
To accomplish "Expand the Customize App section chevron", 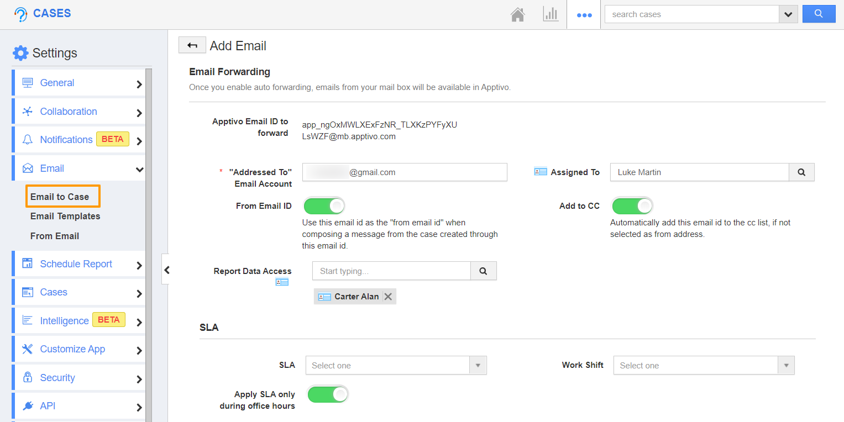I will click(139, 351).
